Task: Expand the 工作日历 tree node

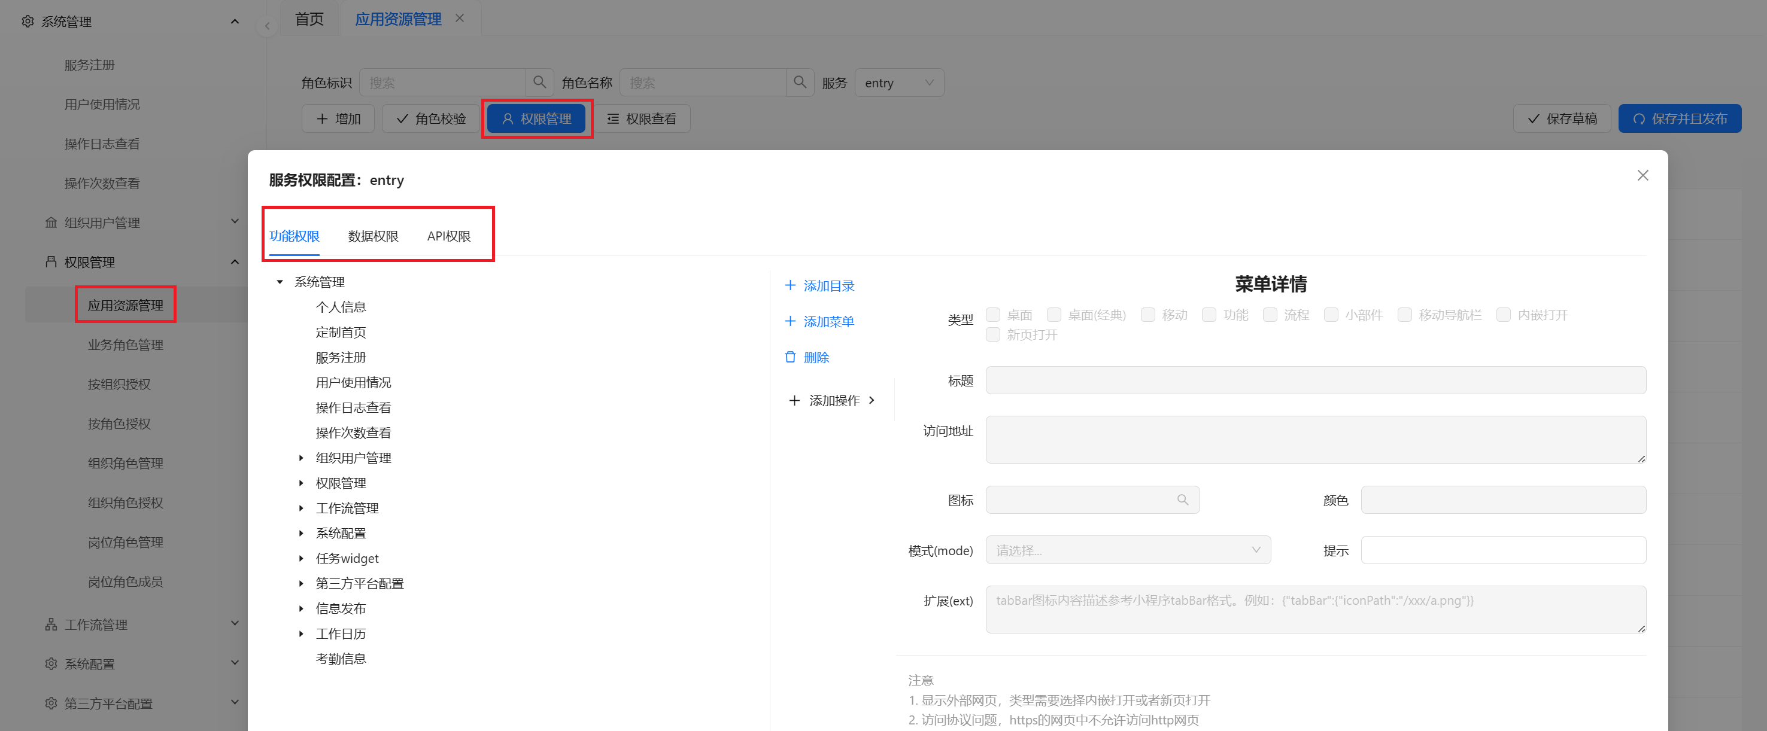Action: tap(300, 633)
